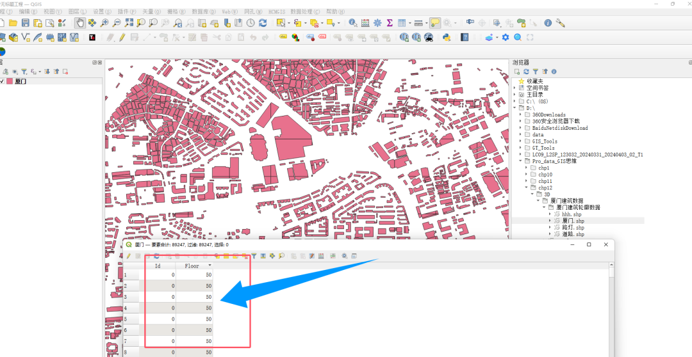Select hhh.shp in Browser tree
Viewport: 692px width, 357px height.
pyautogui.click(x=572, y=214)
